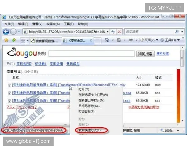Screen dimensions: 187x149
Task: Click the RSS feeds icon
Action: pyautogui.click(x=118, y=40)
